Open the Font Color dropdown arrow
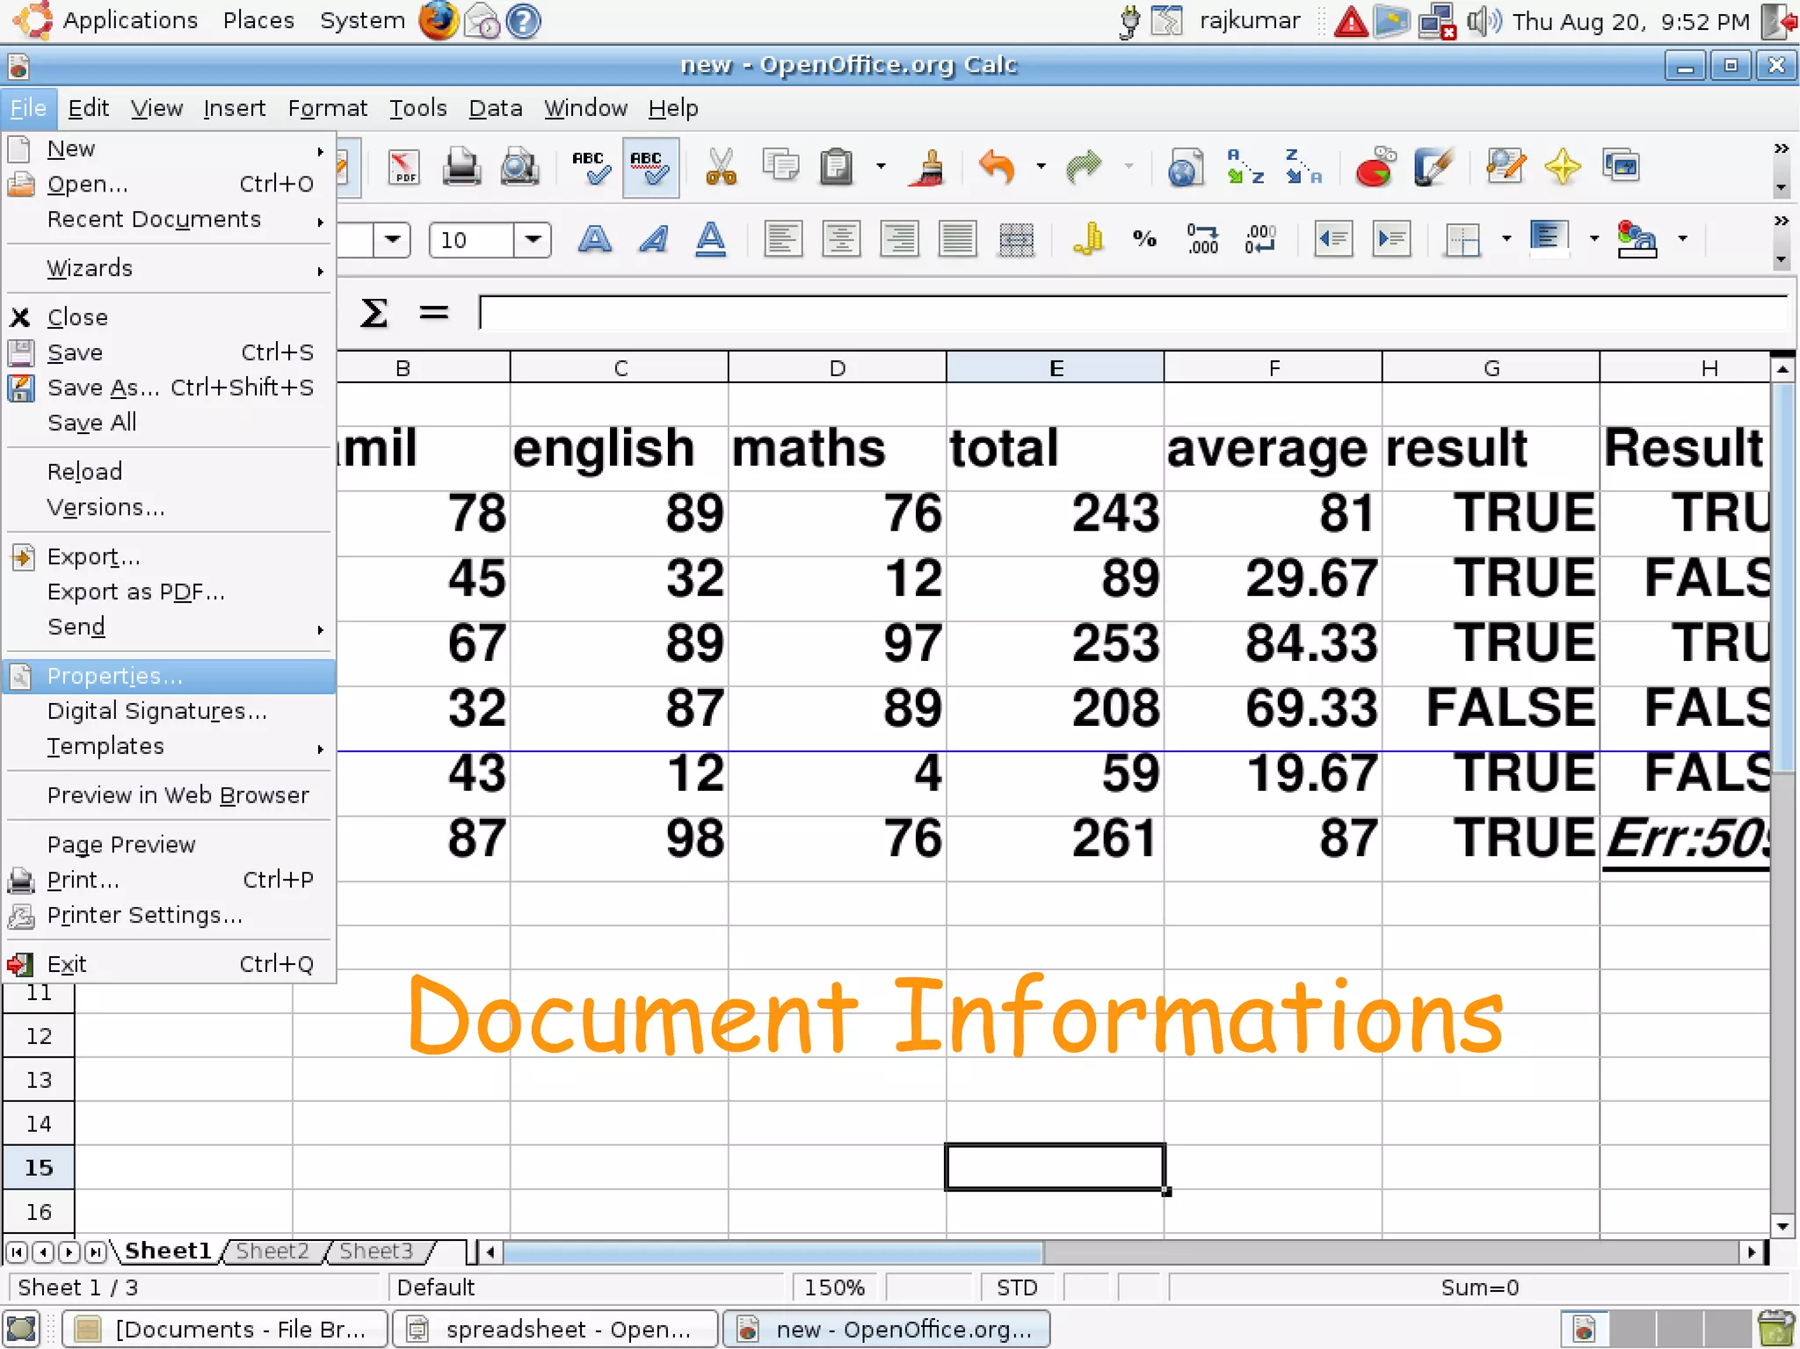 point(1682,239)
